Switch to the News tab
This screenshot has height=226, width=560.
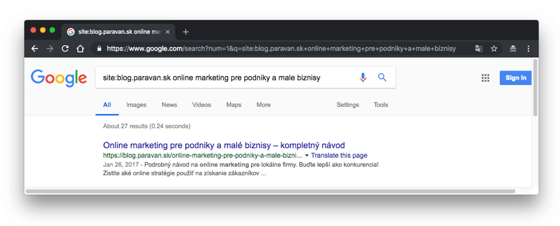tap(169, 105)
